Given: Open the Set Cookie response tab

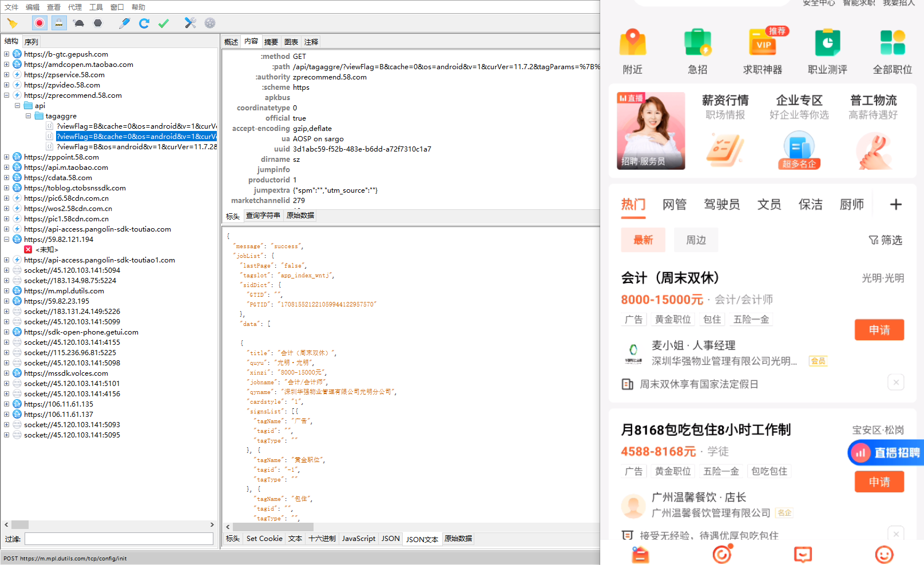Looking at the screenshot, I should [x=264, y=539].
